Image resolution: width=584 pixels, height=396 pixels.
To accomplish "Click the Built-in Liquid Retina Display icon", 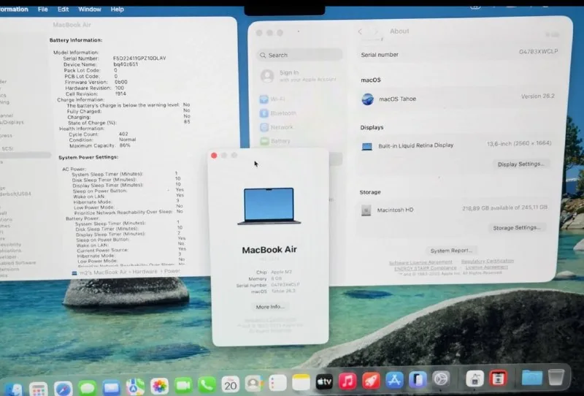I will 367,147.
